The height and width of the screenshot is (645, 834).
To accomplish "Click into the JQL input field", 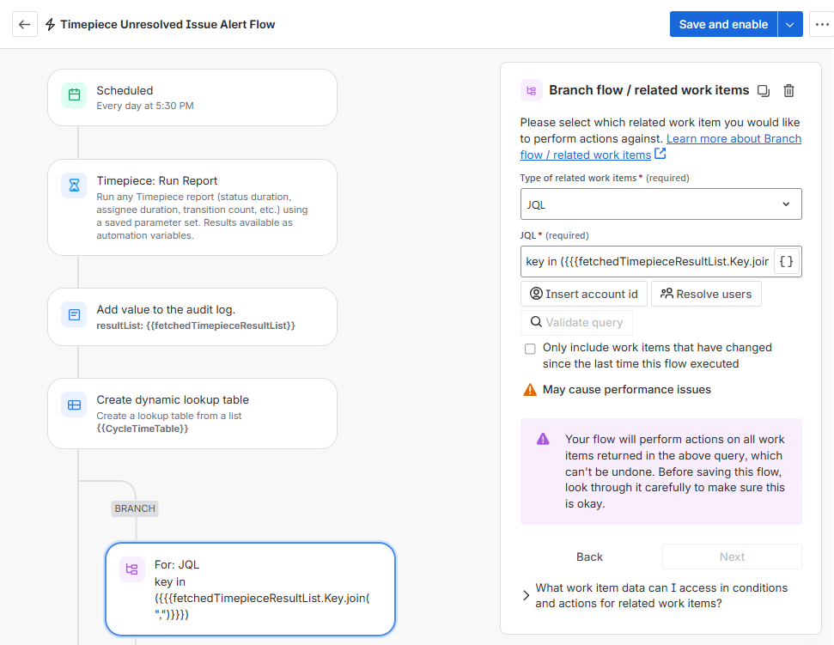I will tap(647, 262).
